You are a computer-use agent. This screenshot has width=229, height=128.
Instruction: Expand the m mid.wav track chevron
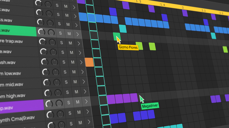pos(84,82)
